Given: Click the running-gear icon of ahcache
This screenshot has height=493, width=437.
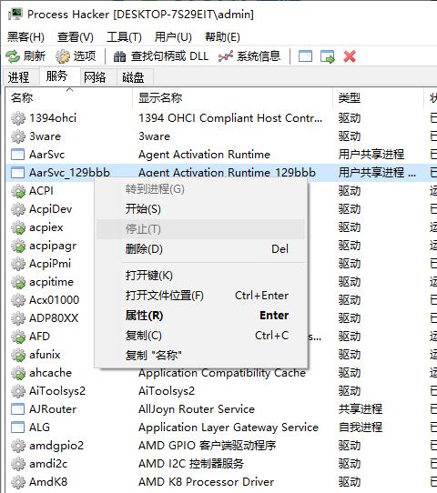Looking at the screenshot, I should point(18,373).
